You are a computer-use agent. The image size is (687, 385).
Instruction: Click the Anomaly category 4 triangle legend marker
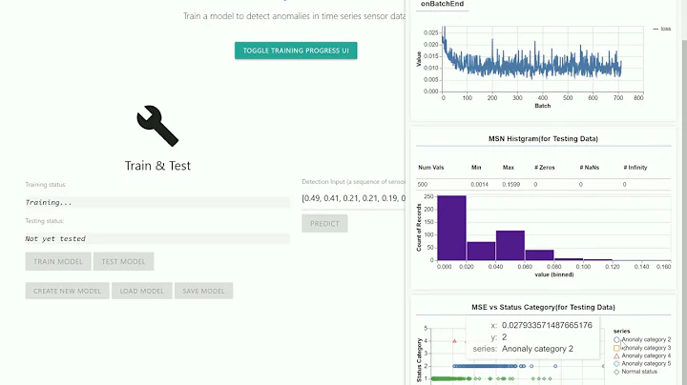[x=616, y=355]
